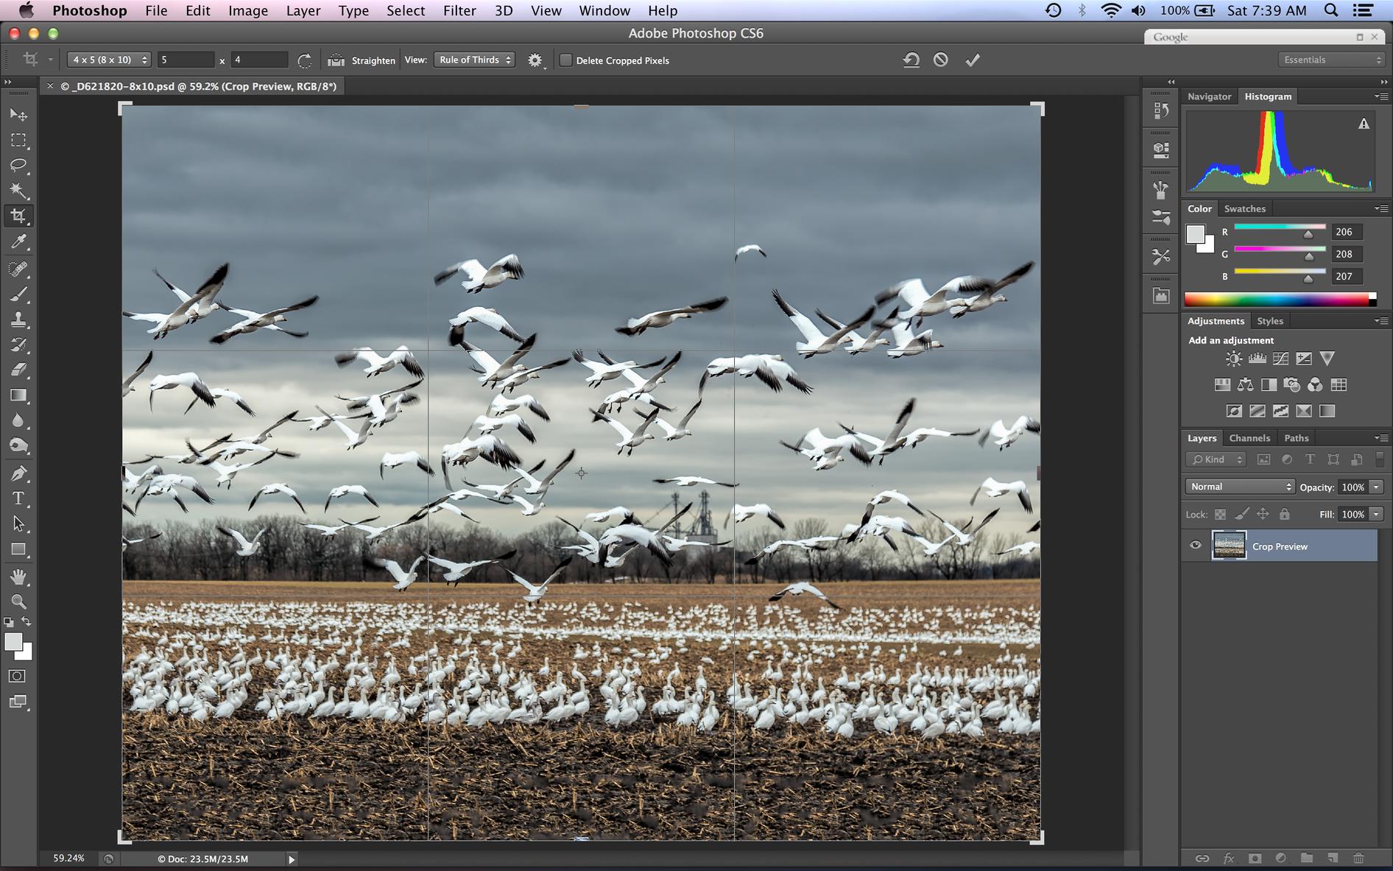Commit the crop with the checkmark
Image resolution: width=1393 pixels, height=871 pixels.
click(x=973, y=60)
